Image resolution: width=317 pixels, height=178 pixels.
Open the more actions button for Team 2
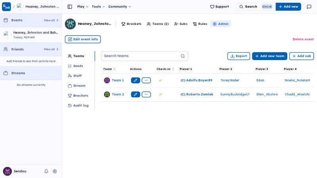[x=146, y=94]
